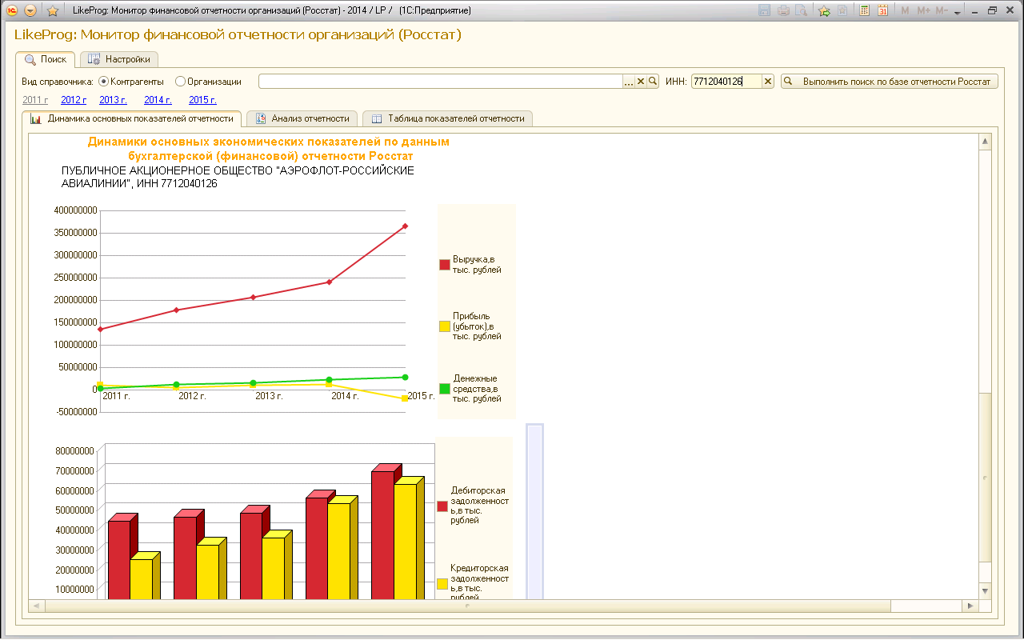This screenshot has width=1024, height=640.
Task: Click the company name ПУБЛИЧНОЕ АКЦИОНЕРНОЕ ОБЩЕСТВО text
Action: tap(238, 177)
